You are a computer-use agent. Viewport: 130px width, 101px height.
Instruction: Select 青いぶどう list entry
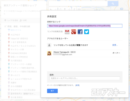coord(15,75)
